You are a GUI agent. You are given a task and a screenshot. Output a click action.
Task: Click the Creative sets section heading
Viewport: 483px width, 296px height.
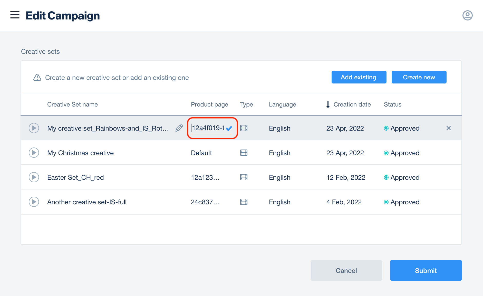(40, 51)
